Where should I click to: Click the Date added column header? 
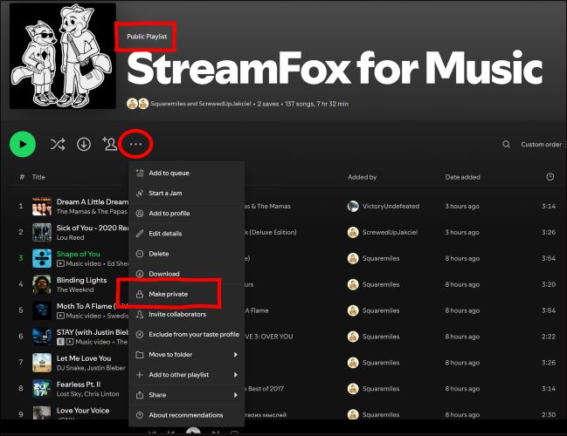coord(462,177)
